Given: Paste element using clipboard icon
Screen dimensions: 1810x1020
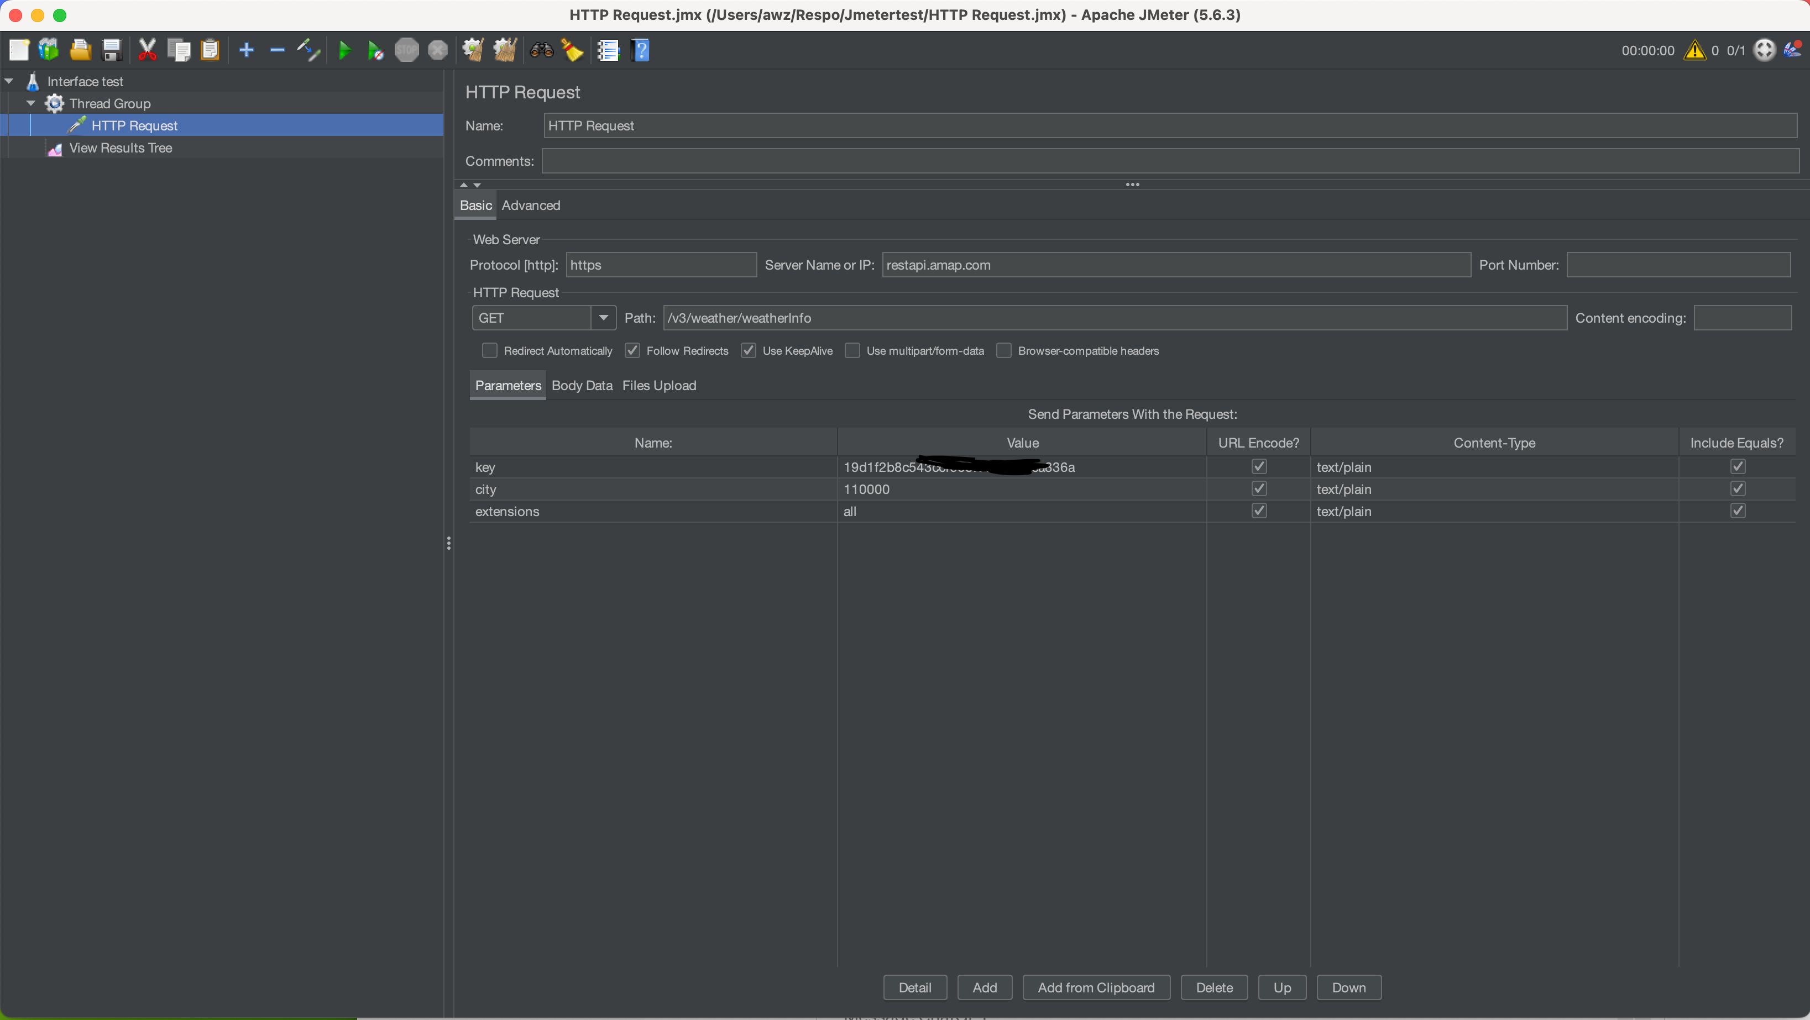Looking at the screenshot, I should [x=210, y=50].
